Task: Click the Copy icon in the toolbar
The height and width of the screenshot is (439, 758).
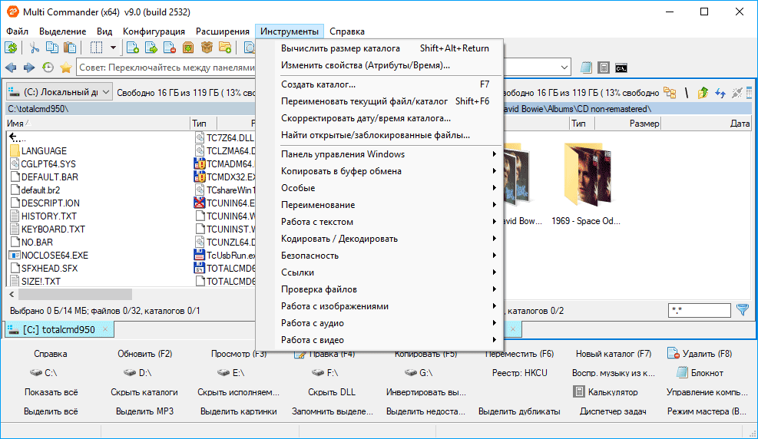Action: (51, 48)
